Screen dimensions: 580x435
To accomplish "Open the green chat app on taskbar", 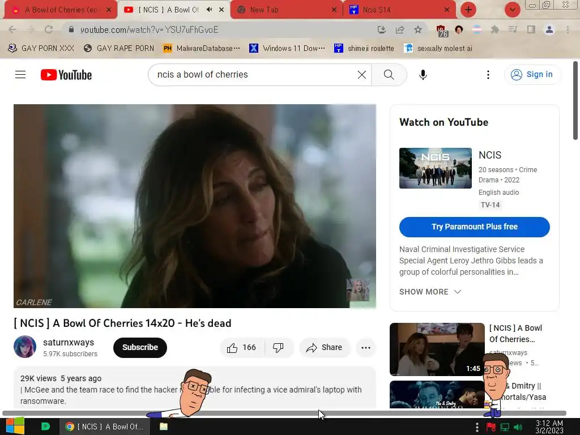I will [x=45, y=427].
